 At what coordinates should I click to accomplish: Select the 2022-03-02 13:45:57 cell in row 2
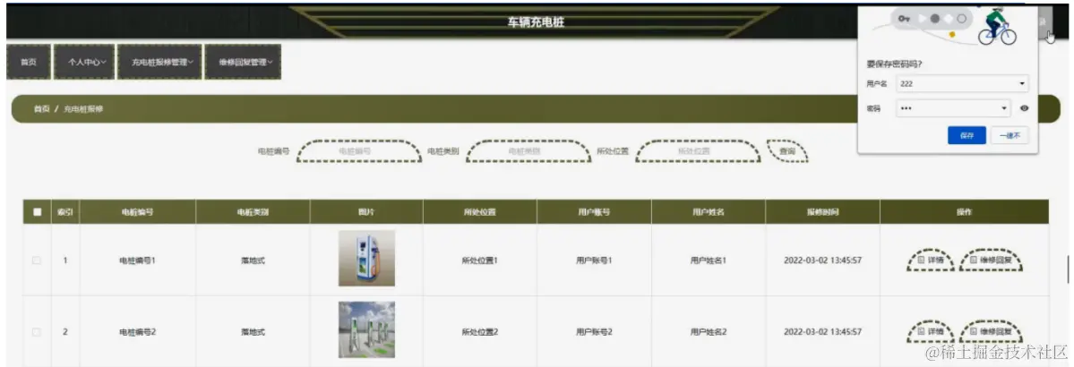[x=822, y=331]
